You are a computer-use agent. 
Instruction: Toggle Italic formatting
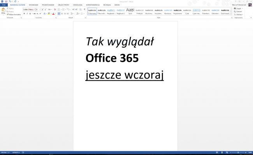coord(27,14)
